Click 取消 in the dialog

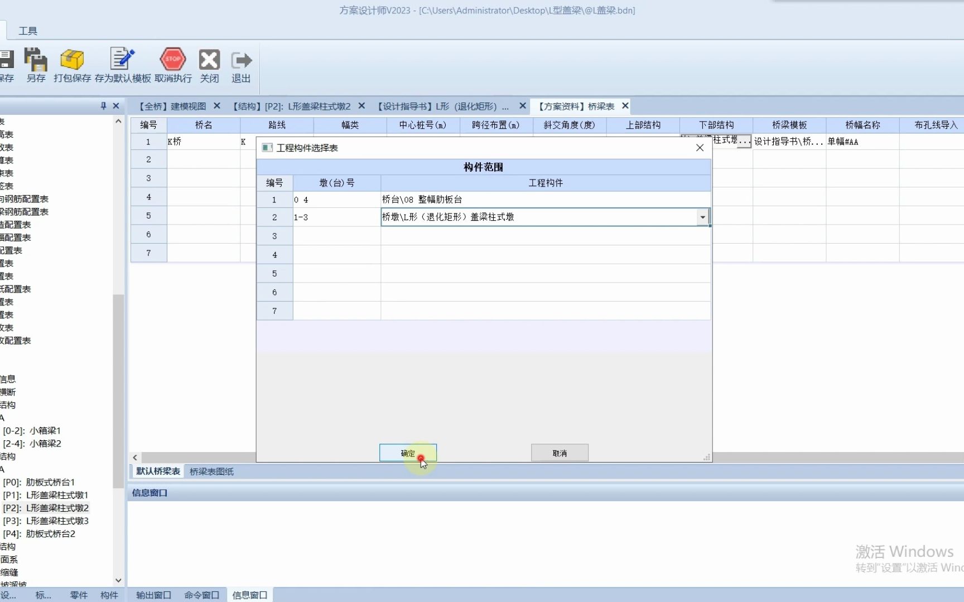pos(560,453)
